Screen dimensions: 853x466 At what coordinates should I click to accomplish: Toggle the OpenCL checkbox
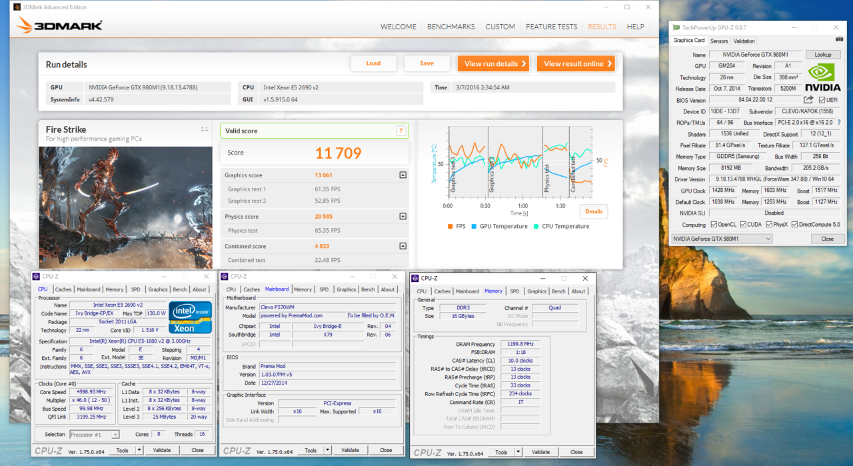(714, 225)
